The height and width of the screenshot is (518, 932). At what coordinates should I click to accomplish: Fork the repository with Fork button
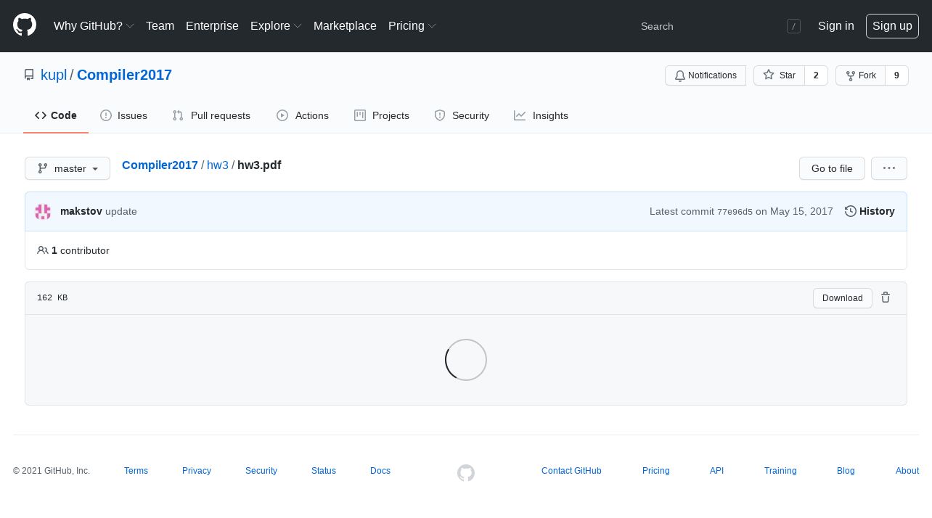(x=861, y=75)
